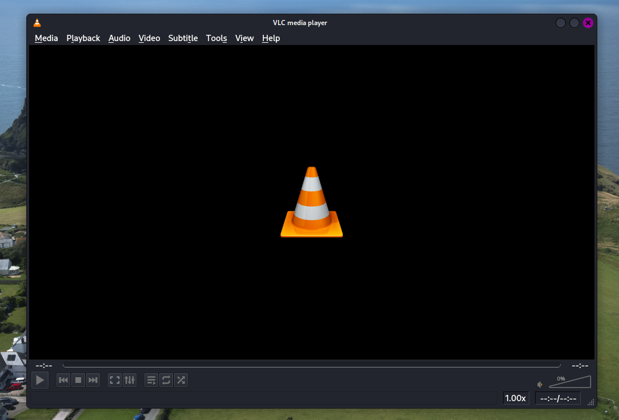This screenshot has height=420, width=619.
Task: Toggle the playlist view
Action: [x=151, y=380]
